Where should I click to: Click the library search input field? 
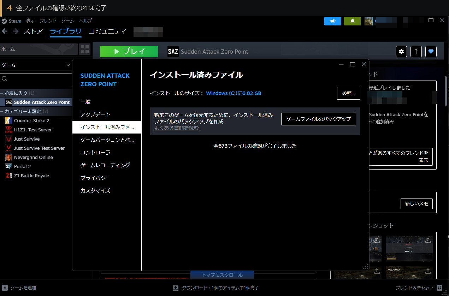36,79
